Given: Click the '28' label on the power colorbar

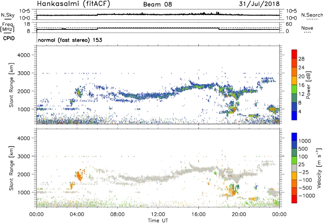Looking at the screenshot, I should (x=301, y=59).
